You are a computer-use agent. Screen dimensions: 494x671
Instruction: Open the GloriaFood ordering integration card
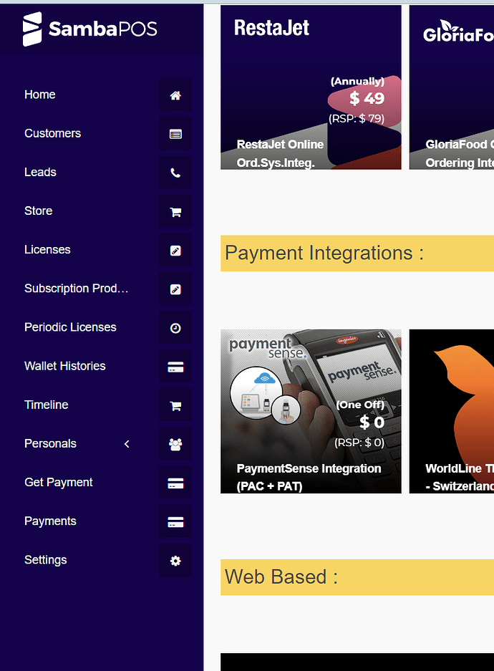(x=452, y=87)
